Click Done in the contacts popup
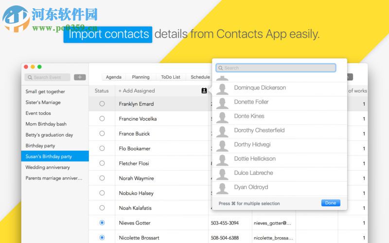The image size is (389, 243). pyautogui.click(x=331, y=203)
